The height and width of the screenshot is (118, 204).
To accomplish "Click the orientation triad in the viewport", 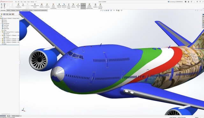I will click(x=24, y=110).
